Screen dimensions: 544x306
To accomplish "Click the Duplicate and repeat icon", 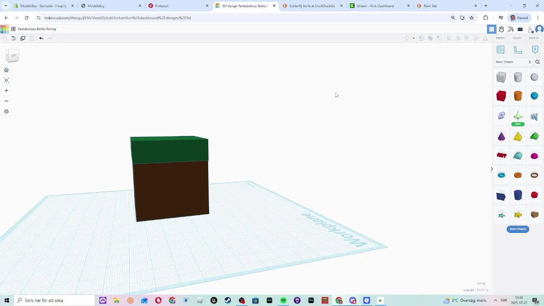I will pos(23,38).
